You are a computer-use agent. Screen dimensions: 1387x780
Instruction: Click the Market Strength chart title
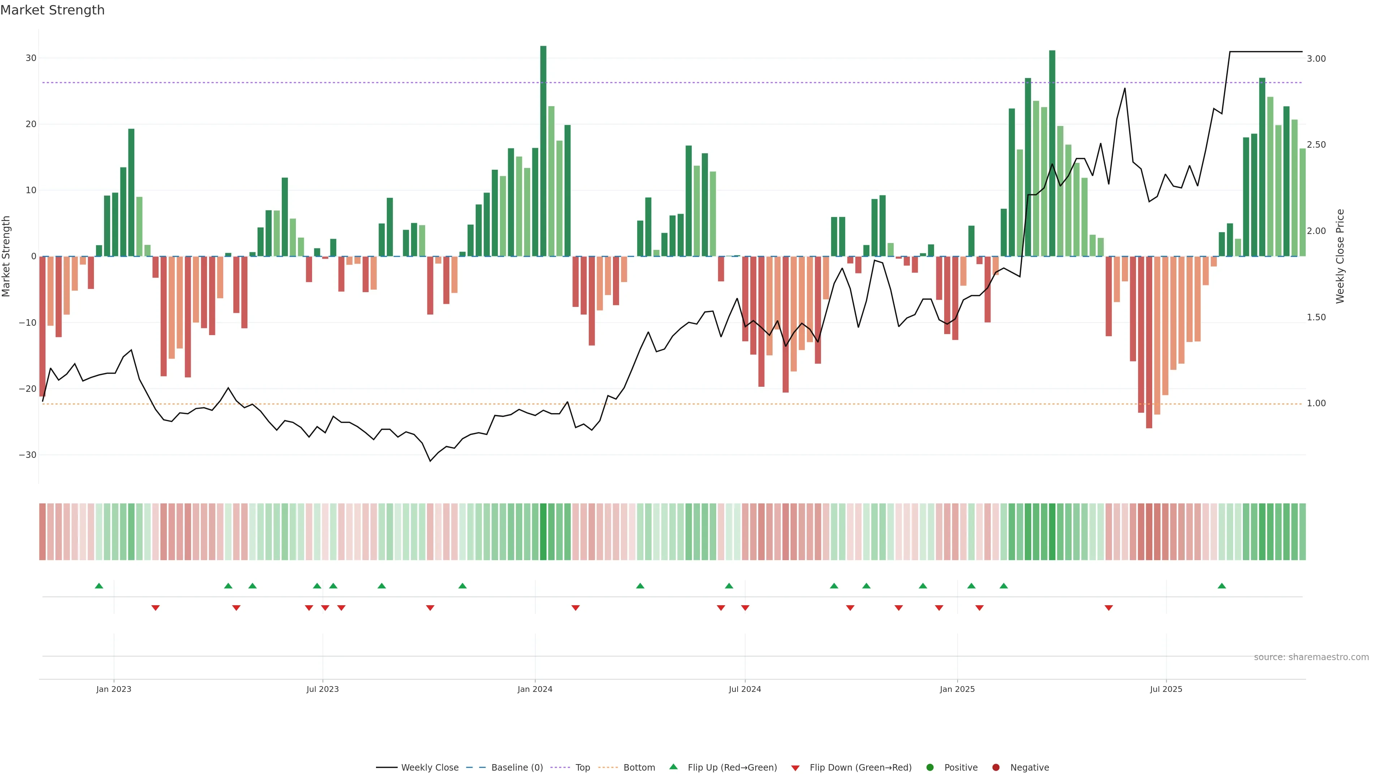52,10
